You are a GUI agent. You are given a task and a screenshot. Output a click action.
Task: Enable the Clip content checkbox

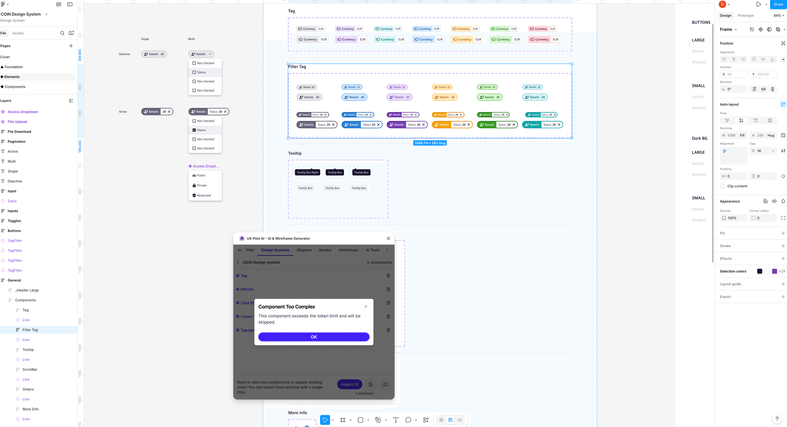[722, 186]
